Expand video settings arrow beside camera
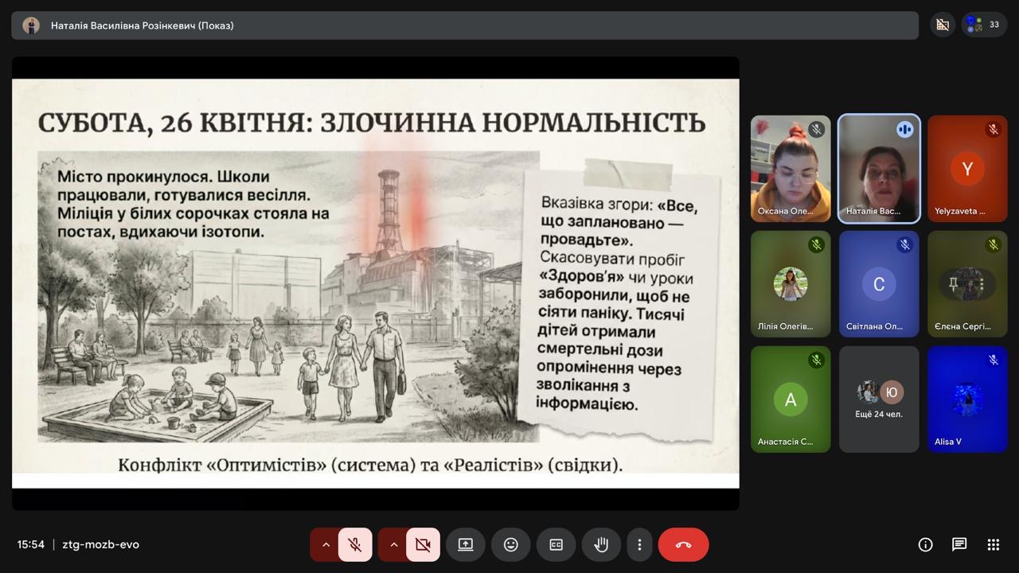 coord(393,545)
